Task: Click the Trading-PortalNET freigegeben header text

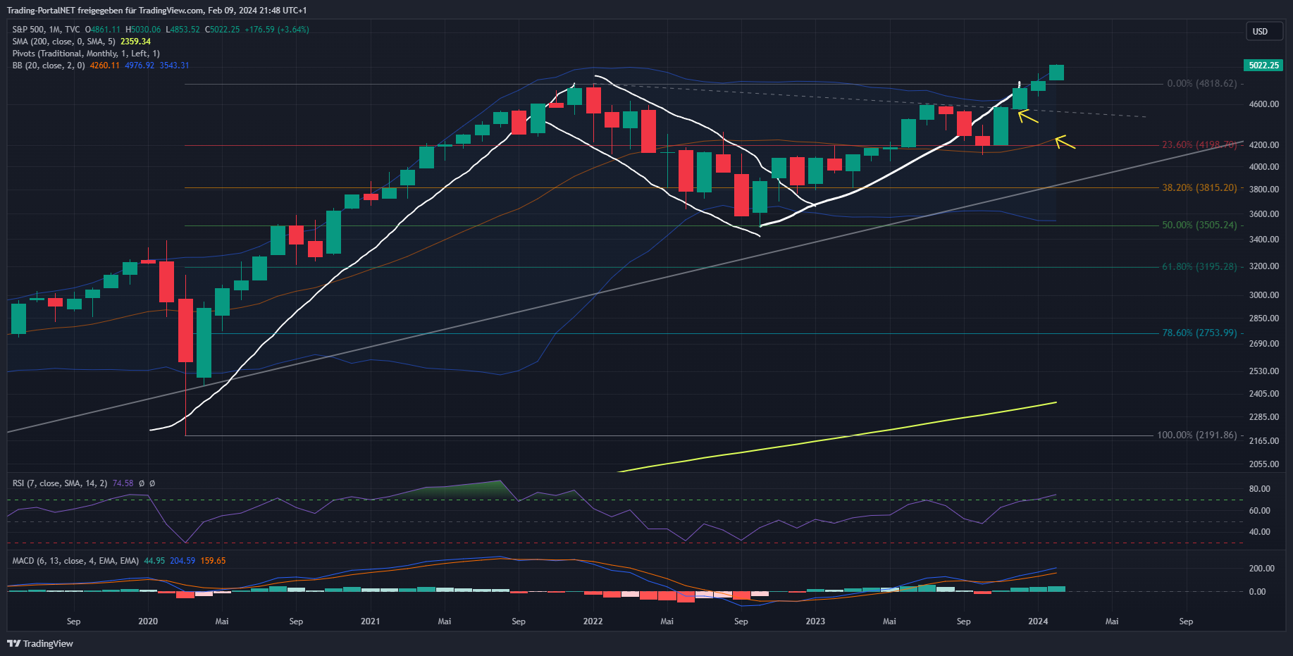Action: [x=156, y=11]
